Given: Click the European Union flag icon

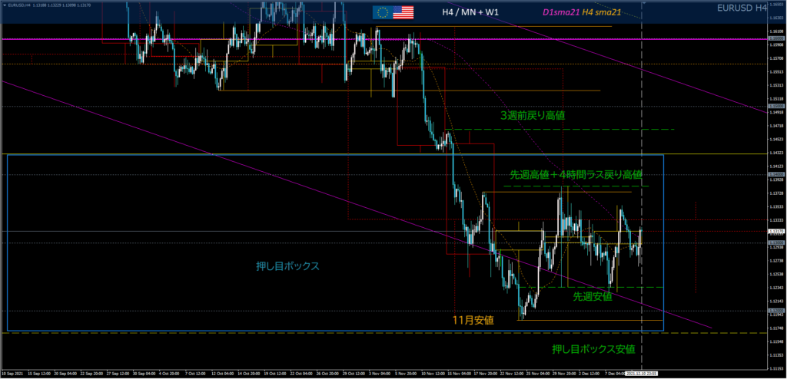Looking at the screenshot, I should tap(382, 12).
